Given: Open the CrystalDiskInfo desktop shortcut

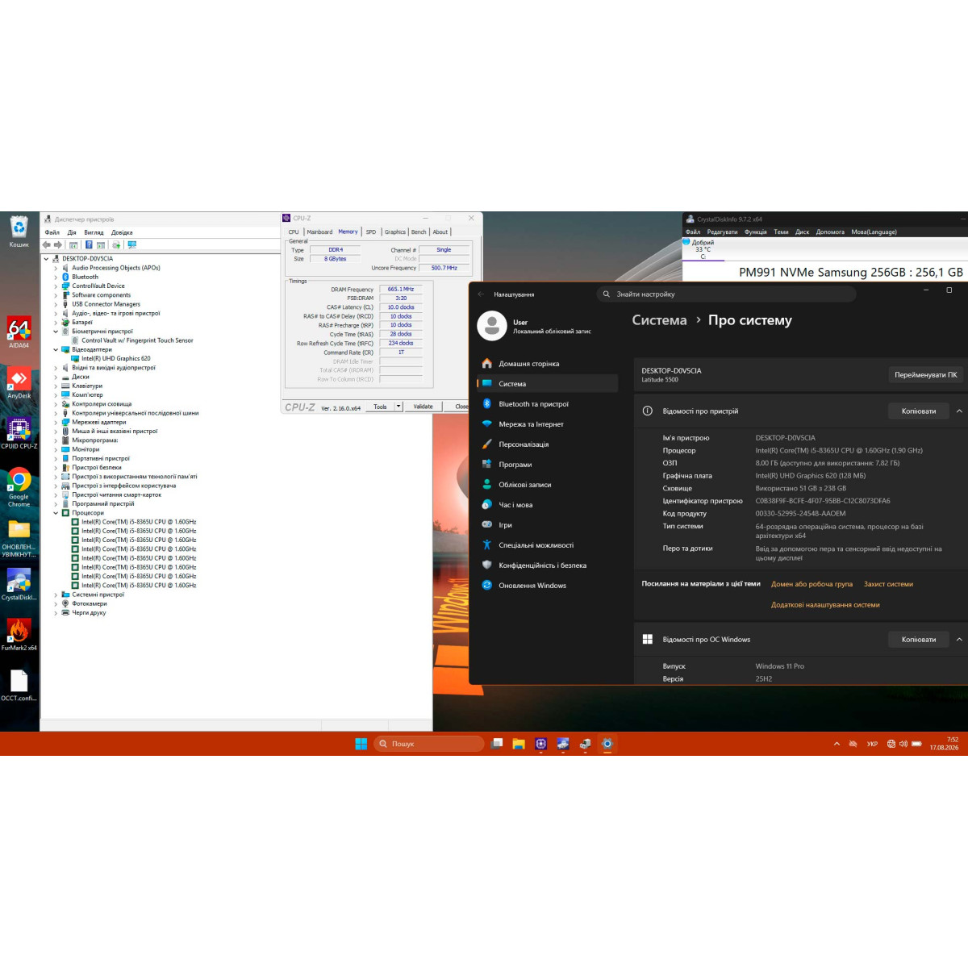Looking at the screenshot, I should click(x=19, y=584).
